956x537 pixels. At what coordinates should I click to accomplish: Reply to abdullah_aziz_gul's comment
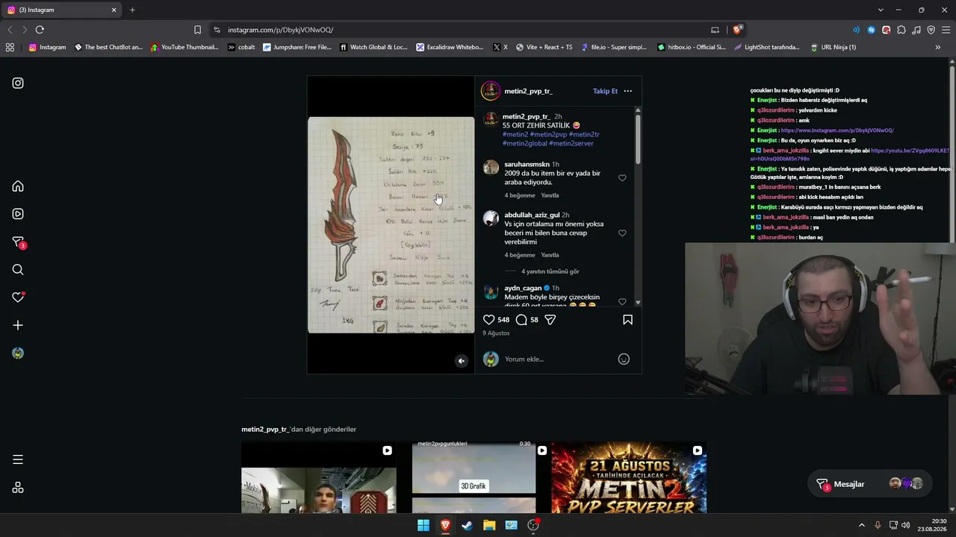point(550,255)
